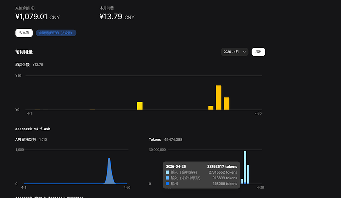Click the deepseek-v4-flash model heading
This screenshot has height=198, width=341.
pyautogui.click(x=33, y=129)
